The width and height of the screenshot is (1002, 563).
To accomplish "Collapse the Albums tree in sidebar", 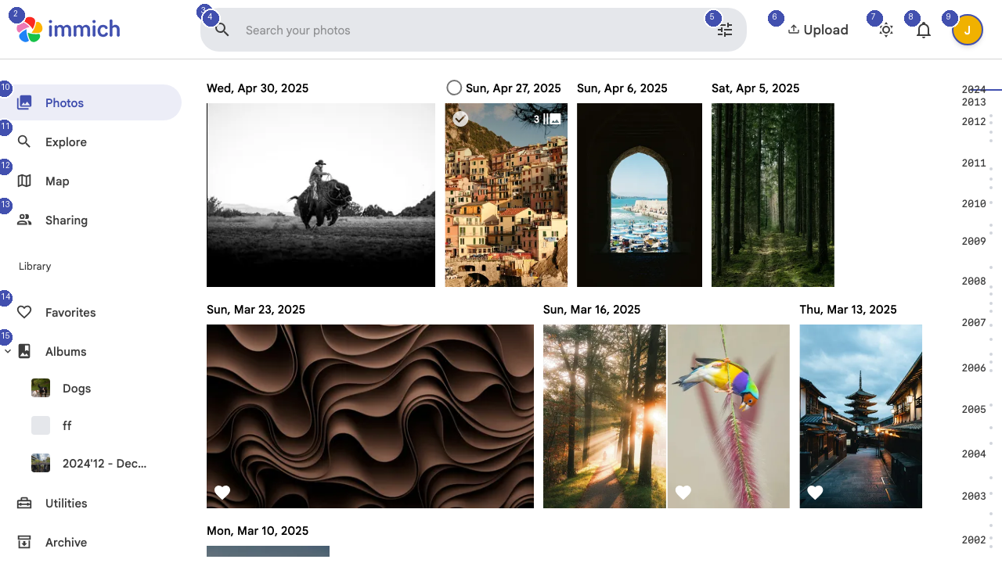I will tap(8, 351).
